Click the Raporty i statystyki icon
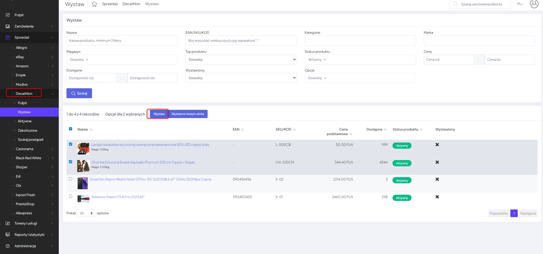This screenshot has width=543, height=254. (x=8, y=235)
